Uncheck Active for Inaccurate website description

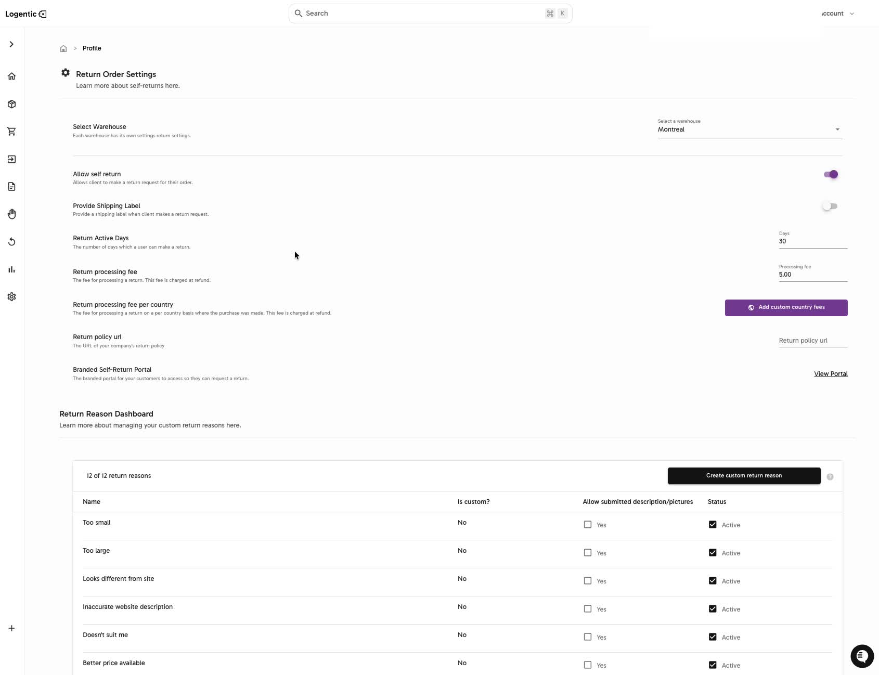713,609
